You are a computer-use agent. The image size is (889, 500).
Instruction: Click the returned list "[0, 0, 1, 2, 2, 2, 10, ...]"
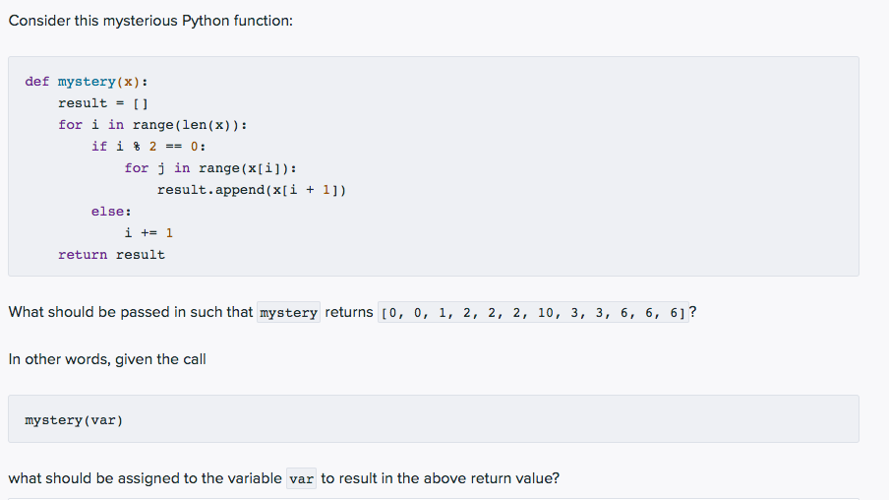click(x=534, y=312)
